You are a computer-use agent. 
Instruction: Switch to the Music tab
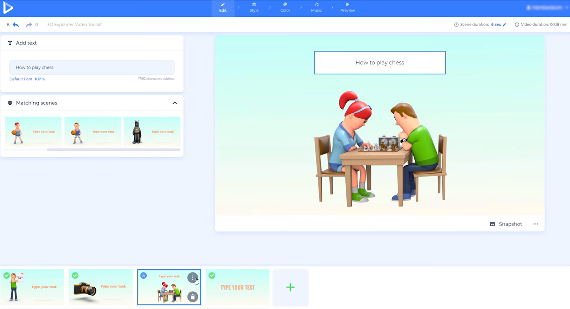(x=316, y=7)
